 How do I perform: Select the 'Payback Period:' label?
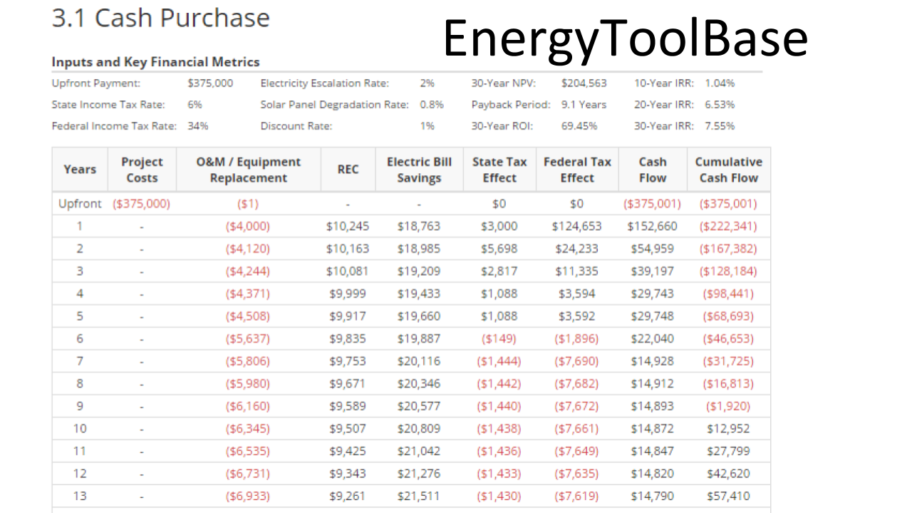(x=511, y=104)
